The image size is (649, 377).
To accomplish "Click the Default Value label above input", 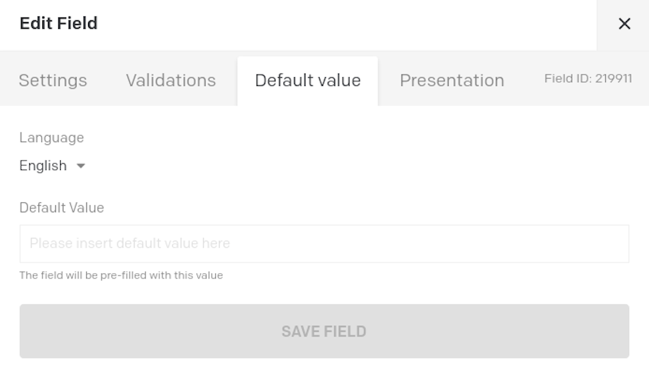I will point(61,208).
